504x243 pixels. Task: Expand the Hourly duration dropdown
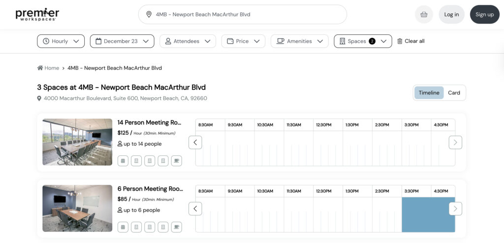tap(61, 41)
